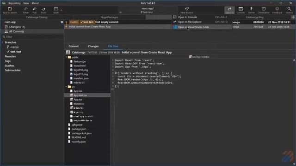Expand the Submodules section

coord(12,70)
